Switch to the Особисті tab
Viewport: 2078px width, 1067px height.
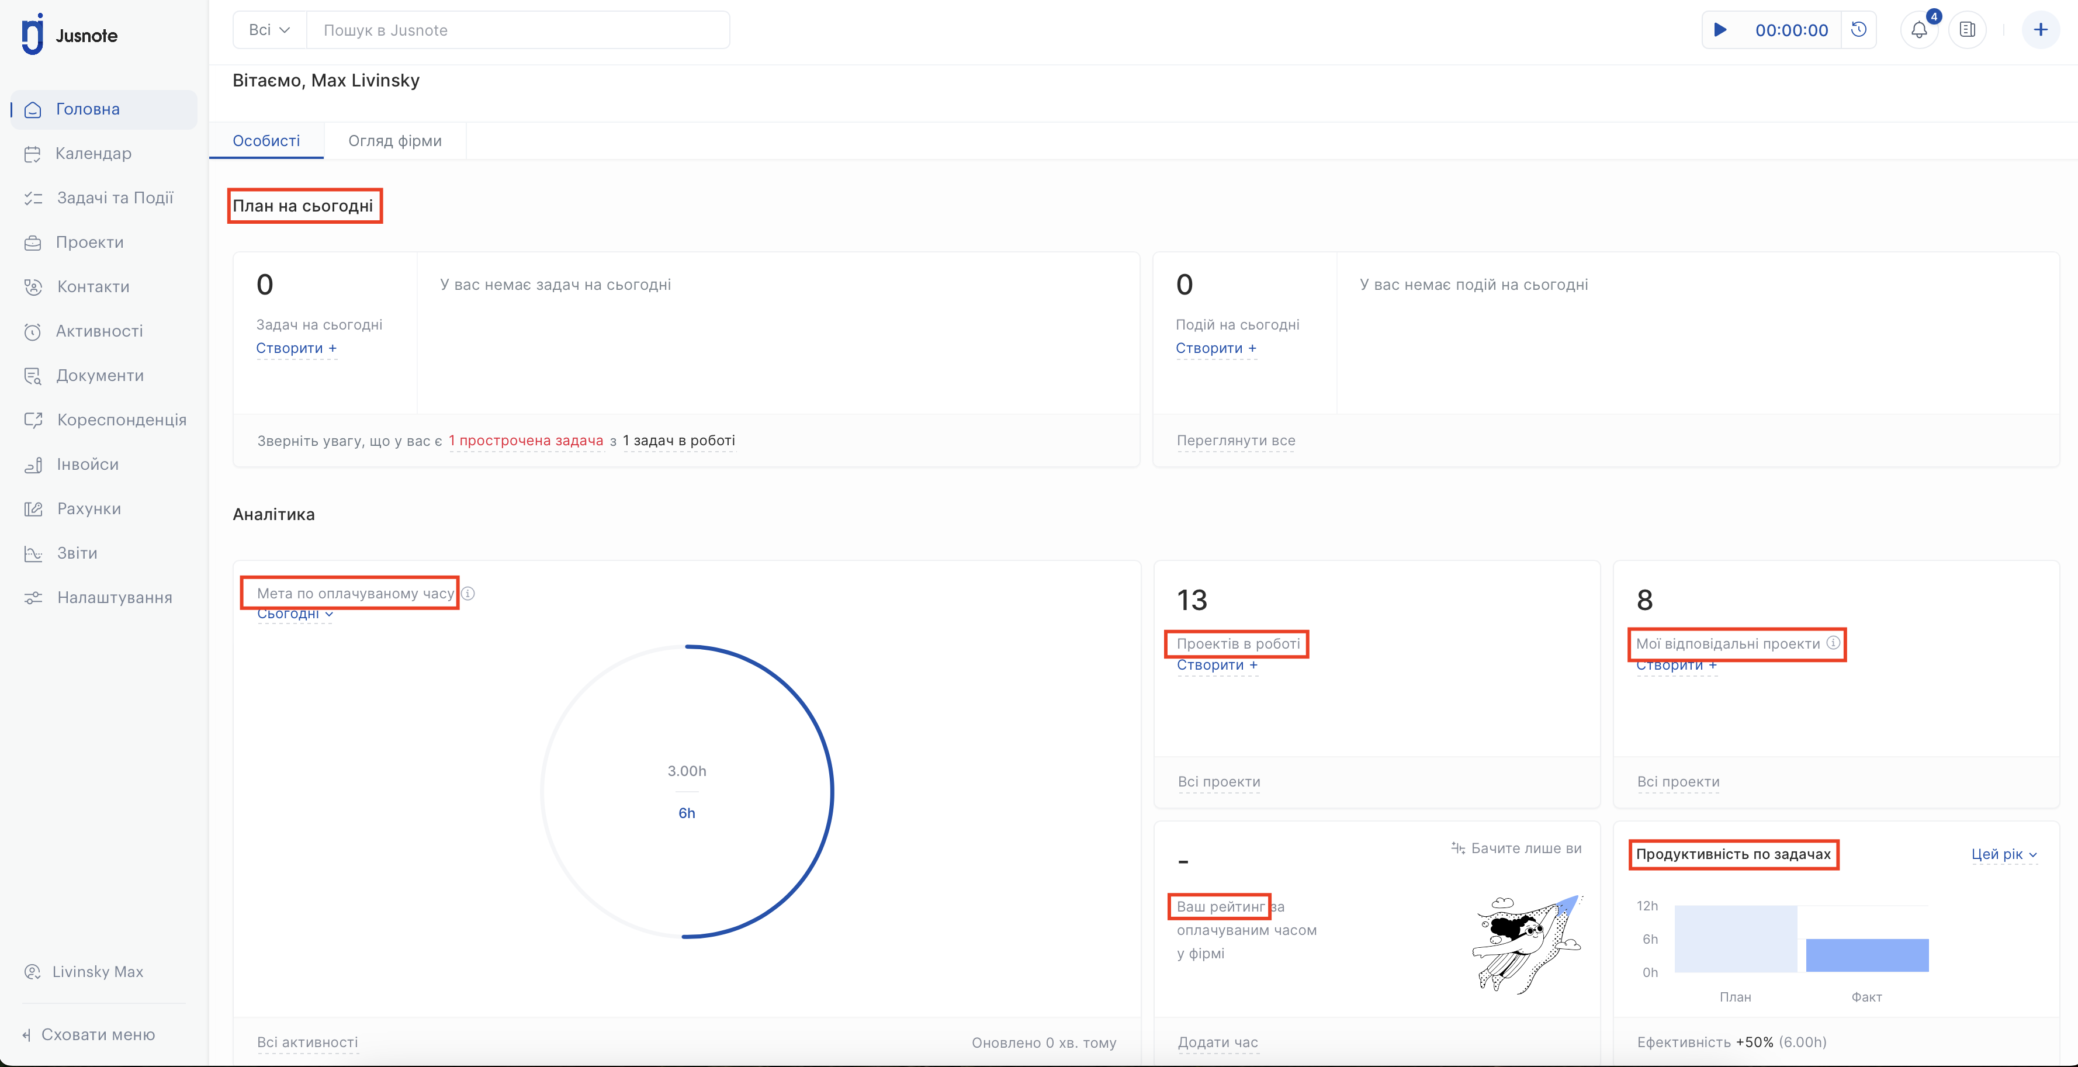point(266,140)
